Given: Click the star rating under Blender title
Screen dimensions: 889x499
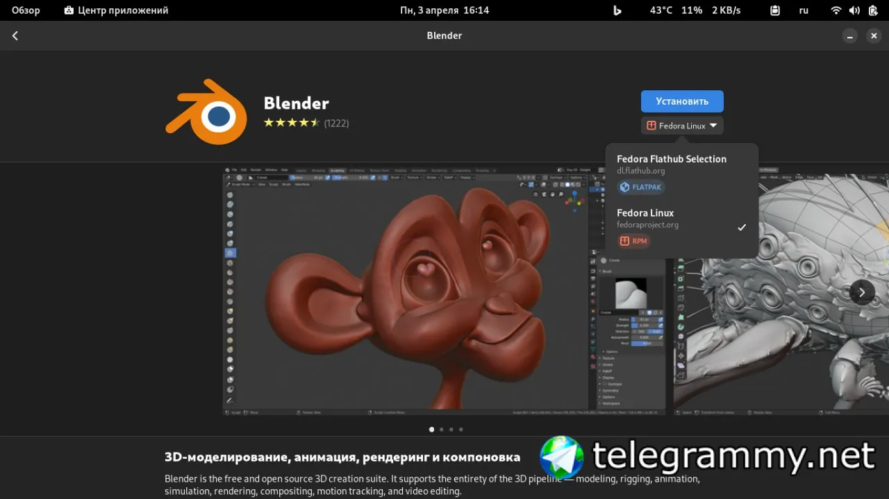Looking at the screenshot, I should point(292,123).
